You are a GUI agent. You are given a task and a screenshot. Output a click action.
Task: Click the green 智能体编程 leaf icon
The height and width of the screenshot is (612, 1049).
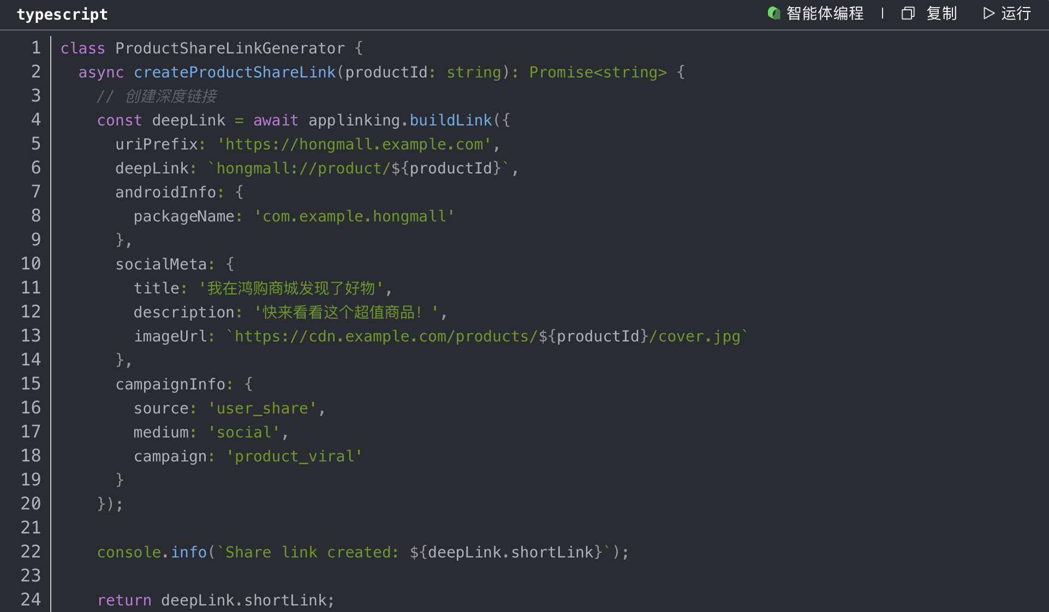pos(773,13)
